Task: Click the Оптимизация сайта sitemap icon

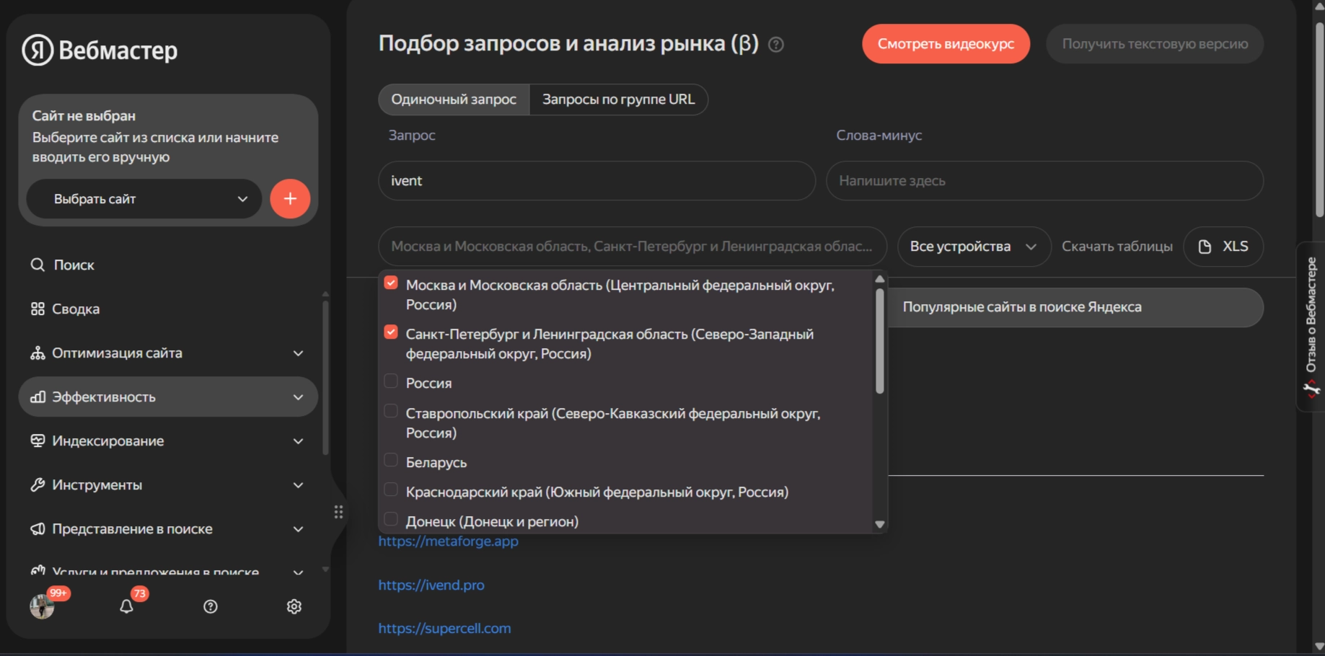Action: tap(38, 353)
